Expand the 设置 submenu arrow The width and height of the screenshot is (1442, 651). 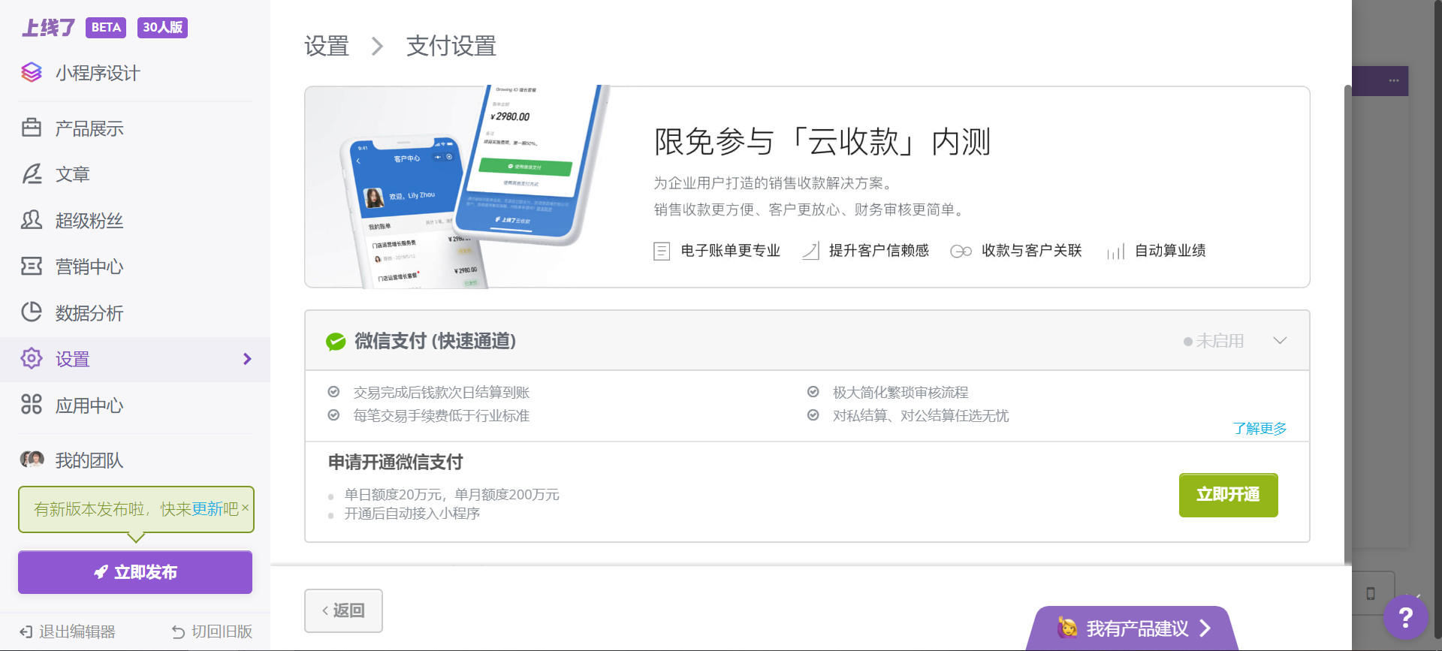click(x=247, y=359)
